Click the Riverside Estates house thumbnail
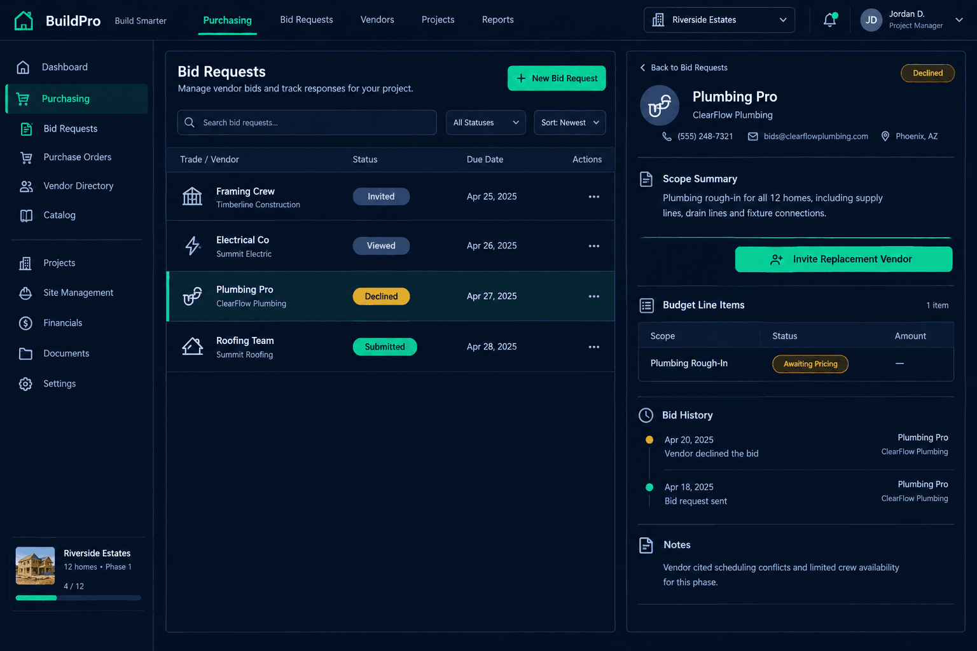 (35, 566)
